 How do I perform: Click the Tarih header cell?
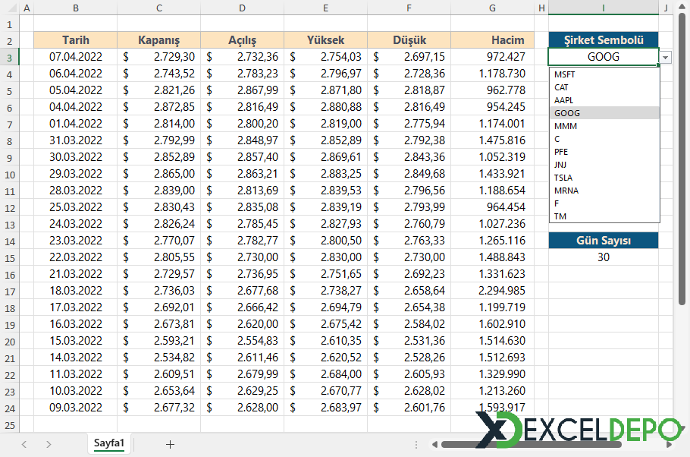pyautogui.click(x=76, y=40)
